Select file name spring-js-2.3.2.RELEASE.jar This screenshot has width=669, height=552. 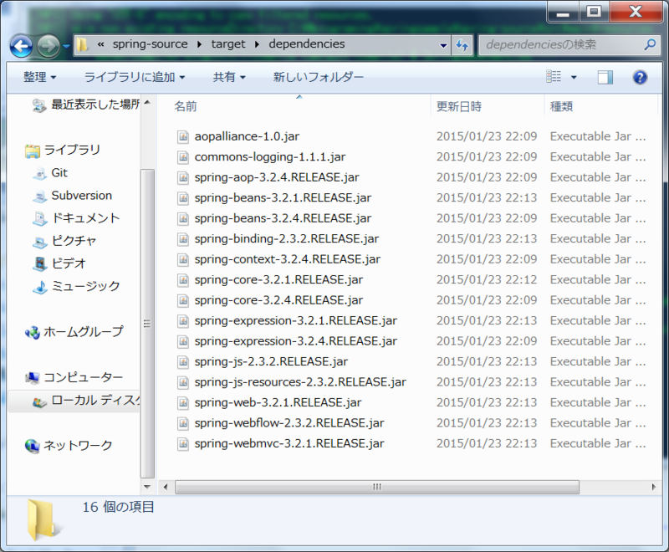[271, 362]
